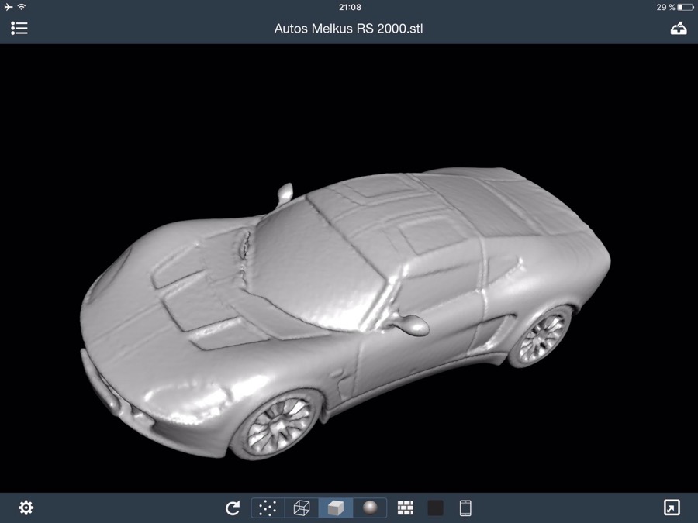The height and width of the screenshot is (523, 698).
Task: Open the export/share arrow icon
Action: tap(672, 508)
